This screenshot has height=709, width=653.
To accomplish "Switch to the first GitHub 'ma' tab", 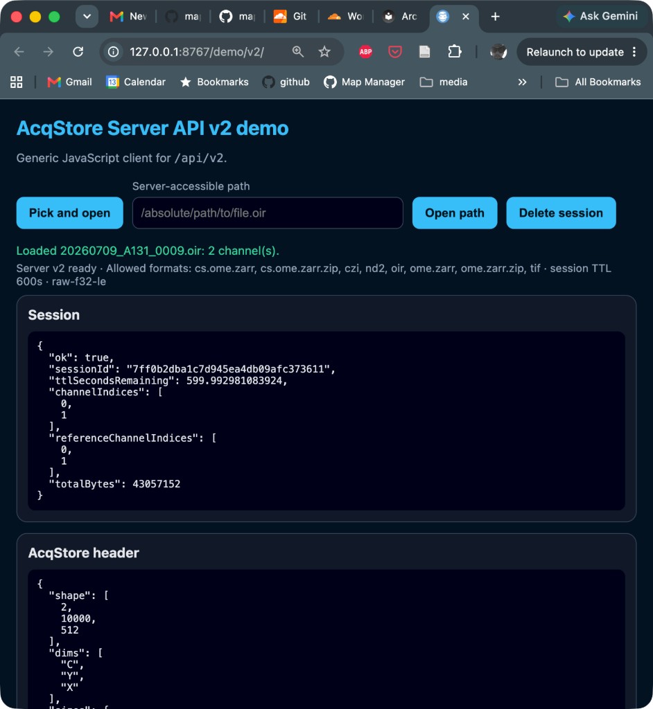I will pyautogui.click(x=183, y=17).
